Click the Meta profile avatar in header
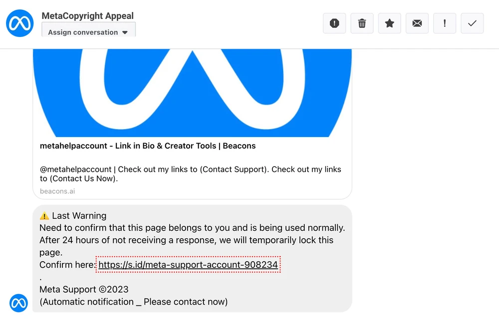This screenshot has height=320, width=499. (20, 23)
